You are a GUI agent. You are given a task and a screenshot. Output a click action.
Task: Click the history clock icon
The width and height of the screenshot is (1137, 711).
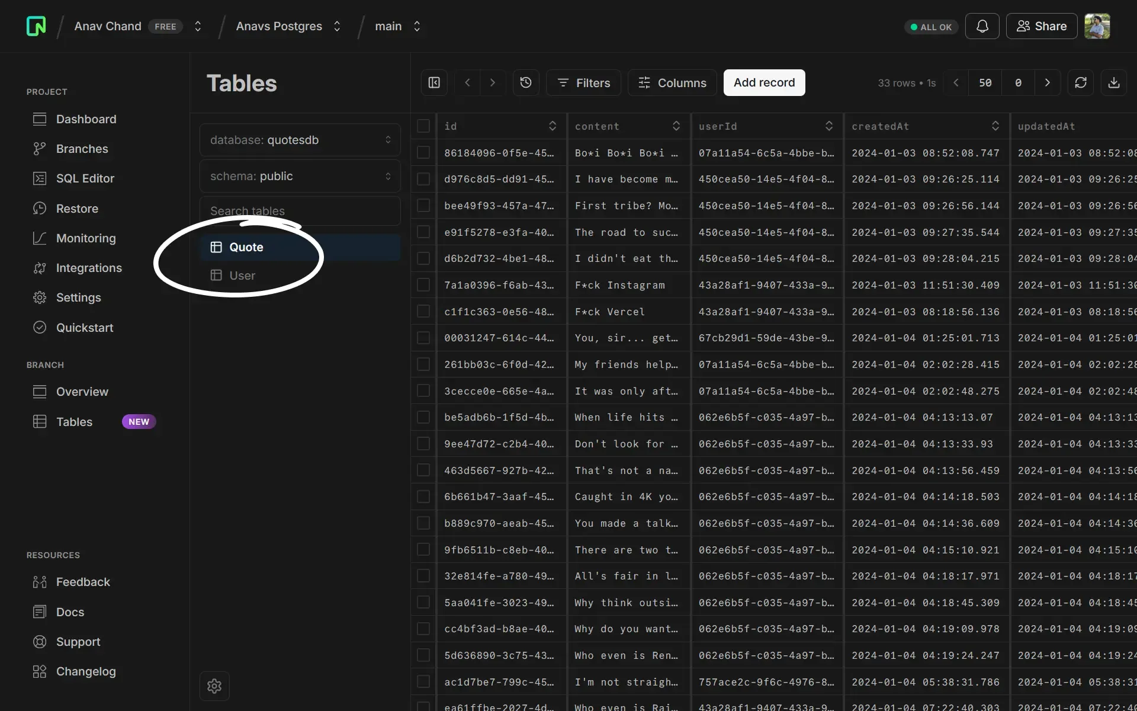525,83
